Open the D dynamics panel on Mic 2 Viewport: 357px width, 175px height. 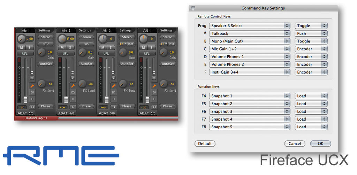[73, 99]
